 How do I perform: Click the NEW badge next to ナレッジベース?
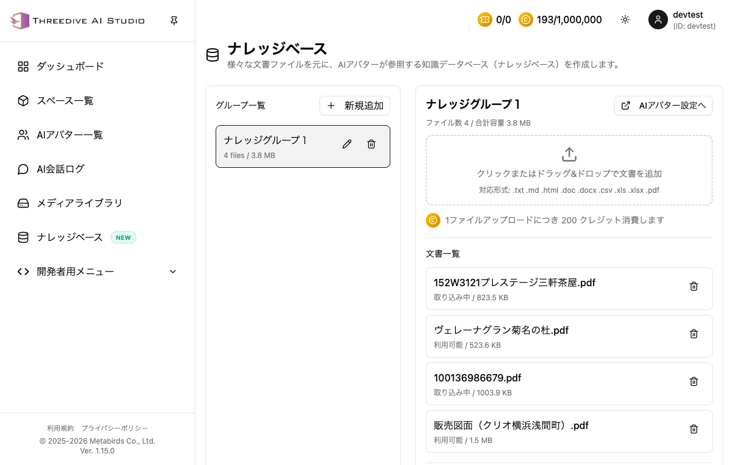tap(123, 237)
